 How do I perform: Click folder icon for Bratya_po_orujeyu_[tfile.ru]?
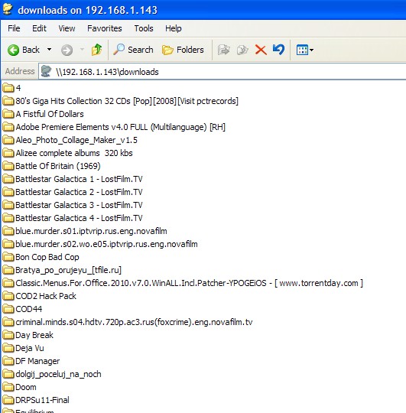click(8, 270)
